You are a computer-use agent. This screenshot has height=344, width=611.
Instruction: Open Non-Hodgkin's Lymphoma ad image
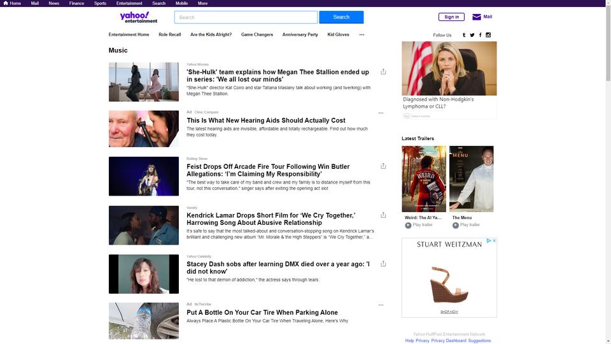(x=449, y=68)
